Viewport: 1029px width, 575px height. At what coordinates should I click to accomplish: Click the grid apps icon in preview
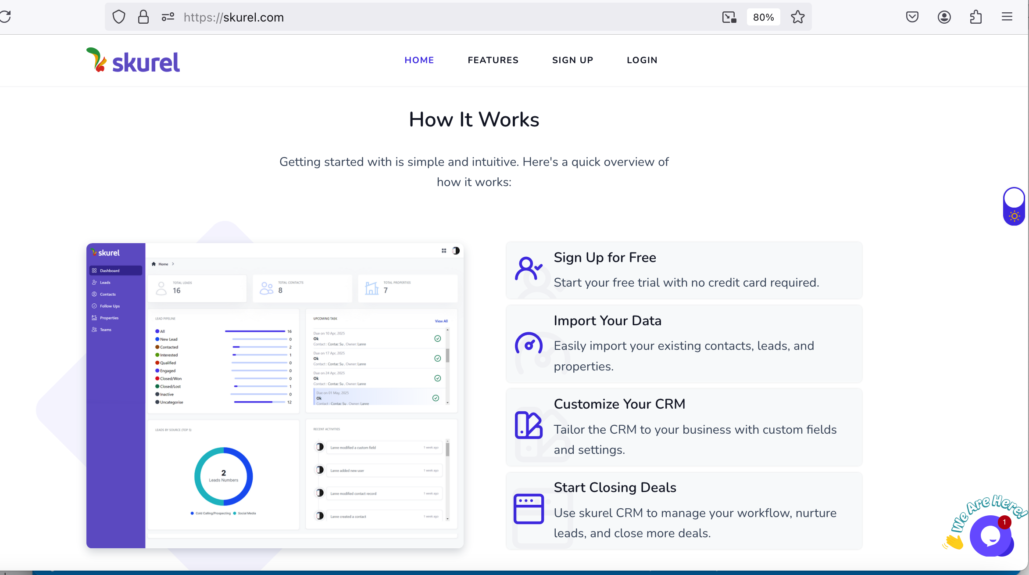coord(444,251)
